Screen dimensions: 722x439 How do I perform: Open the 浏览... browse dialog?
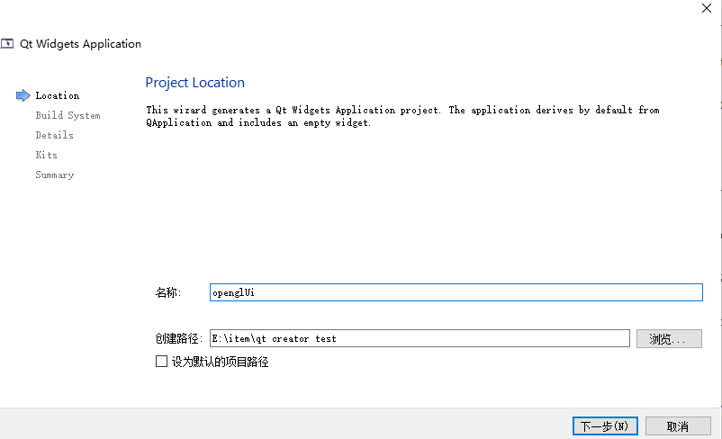tap(669, 338)
